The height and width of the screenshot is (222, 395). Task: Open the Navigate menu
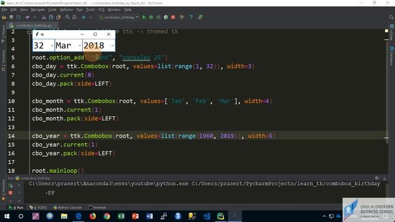click(38, 10)
